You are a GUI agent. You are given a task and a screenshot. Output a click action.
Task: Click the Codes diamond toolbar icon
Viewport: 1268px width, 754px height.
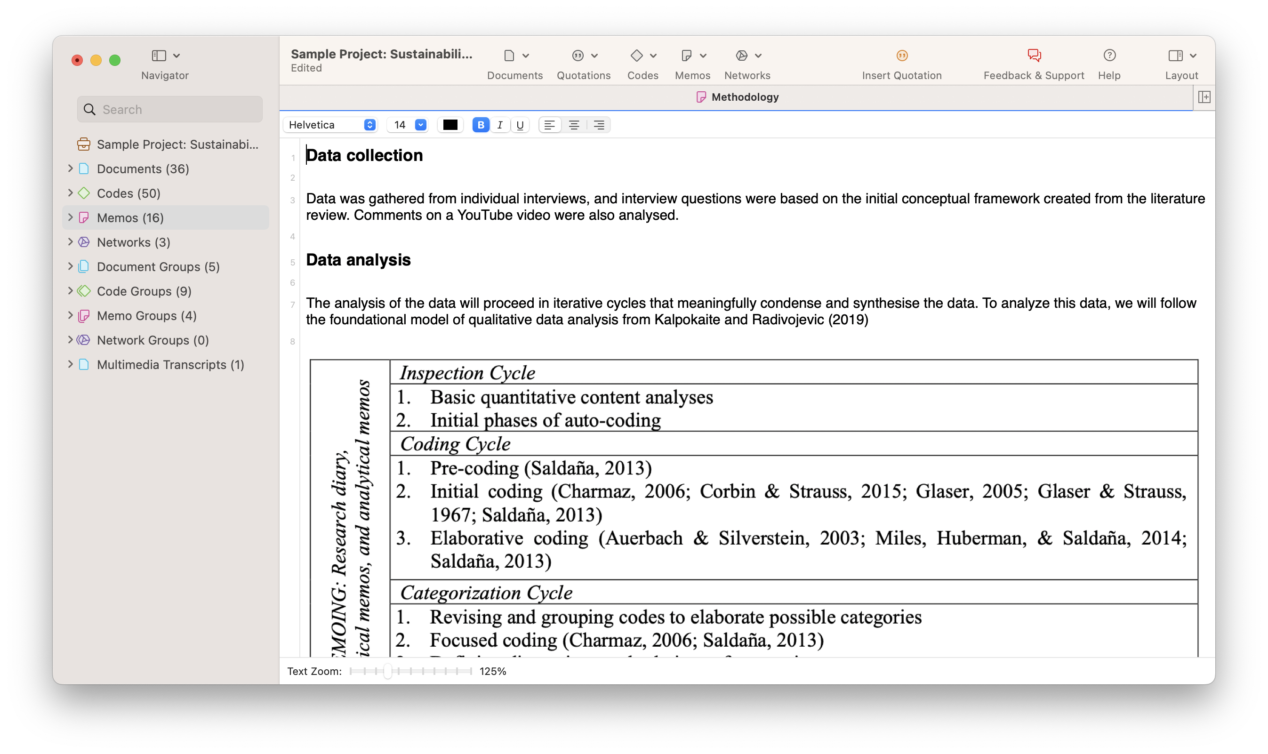pos(636,56)
